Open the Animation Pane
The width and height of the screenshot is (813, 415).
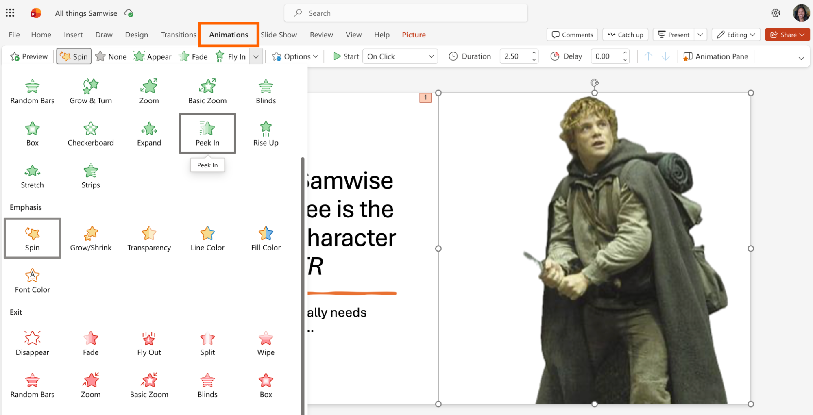716,56
